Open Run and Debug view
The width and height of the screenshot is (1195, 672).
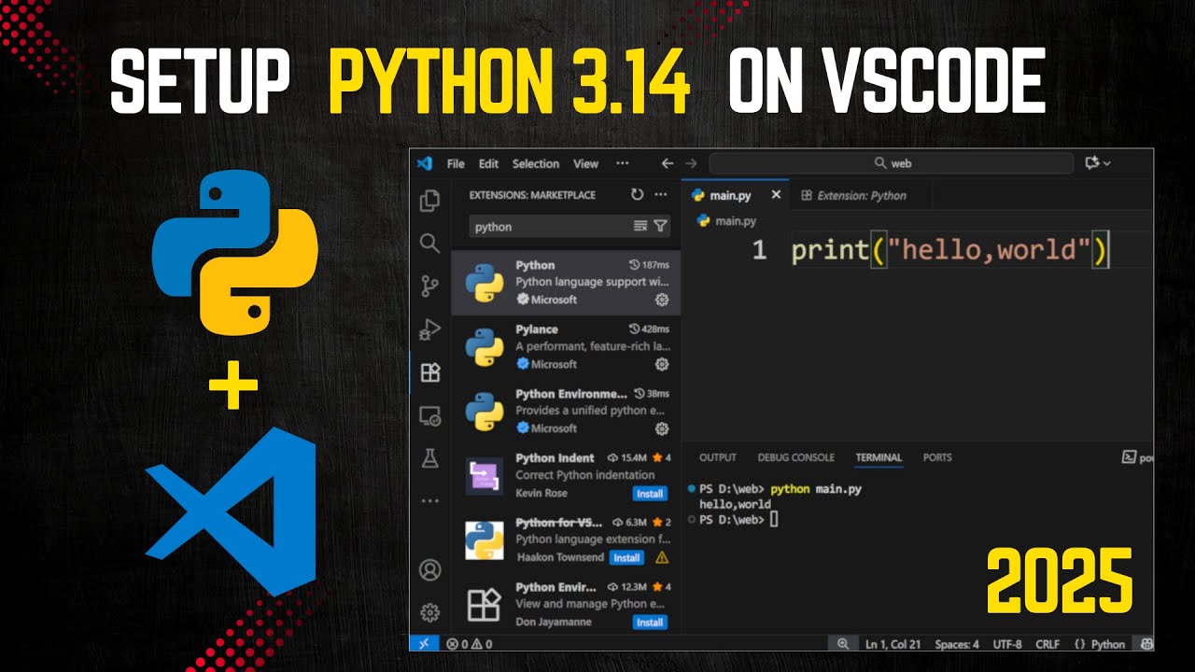pos(429,329)
